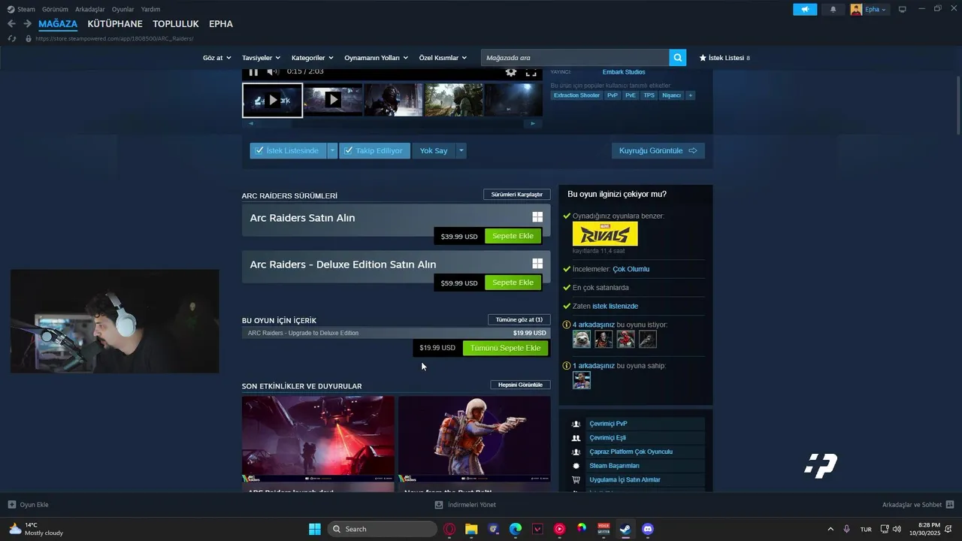Expand the Tavsiyeler menu
Image resolution: width=962 pixels, height=541 pixels.
click(261, 58)
